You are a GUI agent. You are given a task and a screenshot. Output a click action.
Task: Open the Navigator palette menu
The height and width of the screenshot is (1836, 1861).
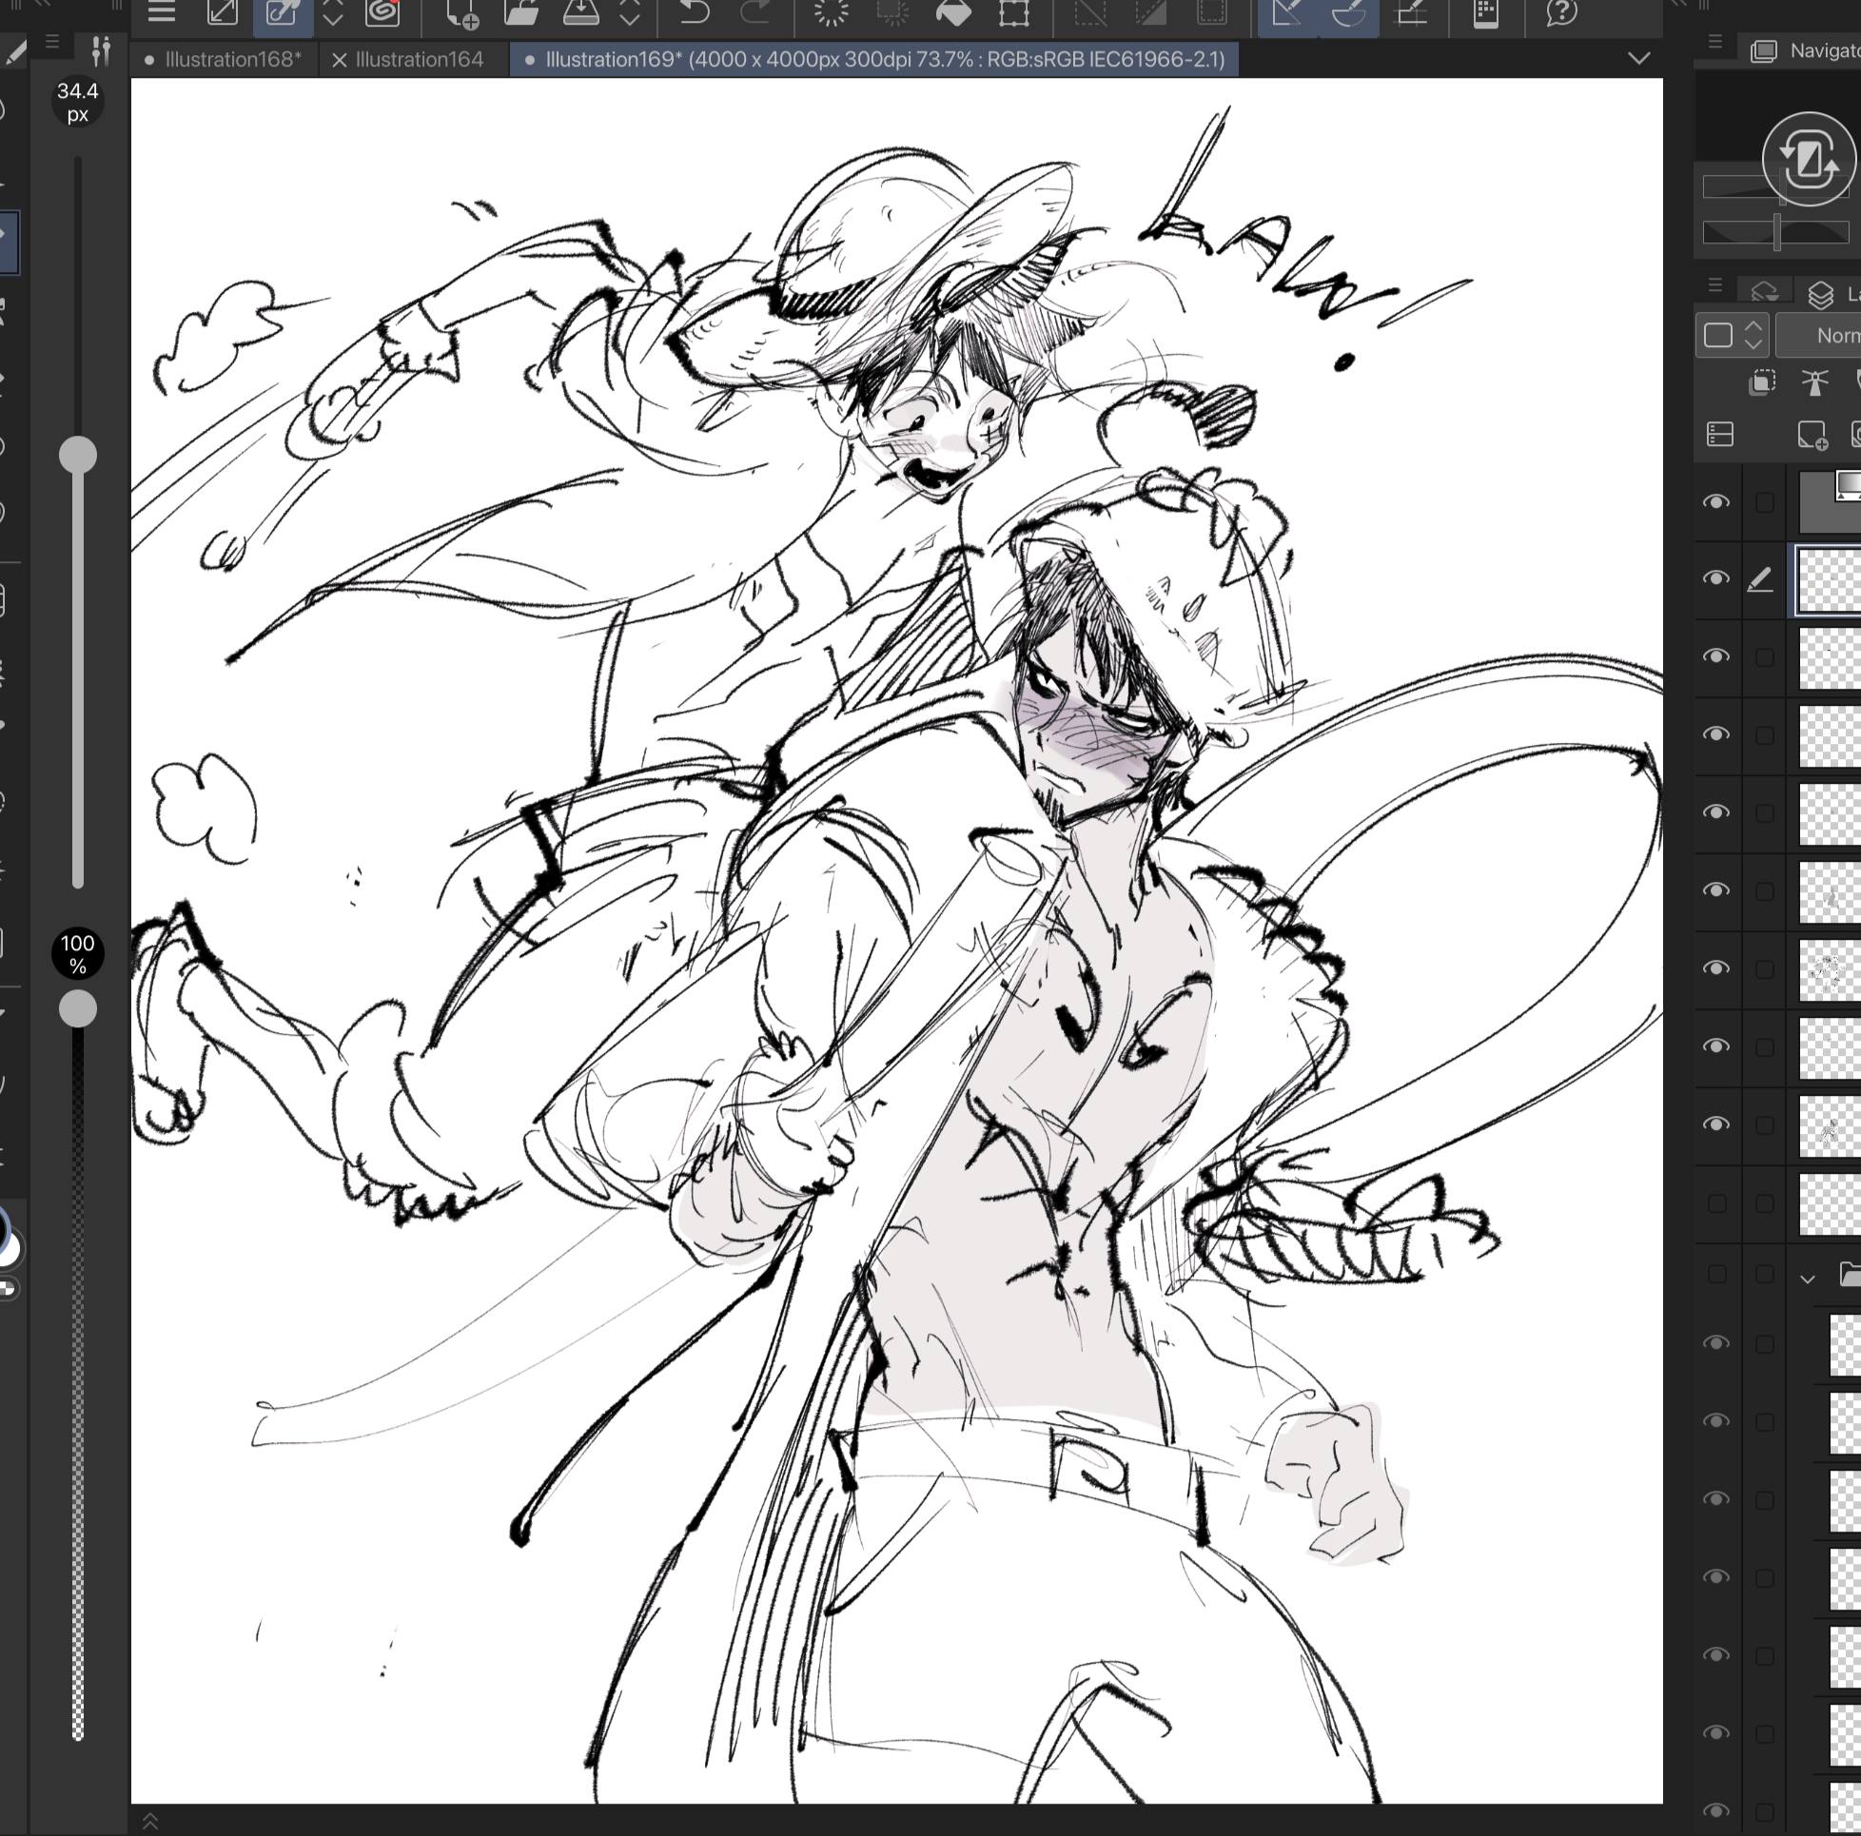1714,42
